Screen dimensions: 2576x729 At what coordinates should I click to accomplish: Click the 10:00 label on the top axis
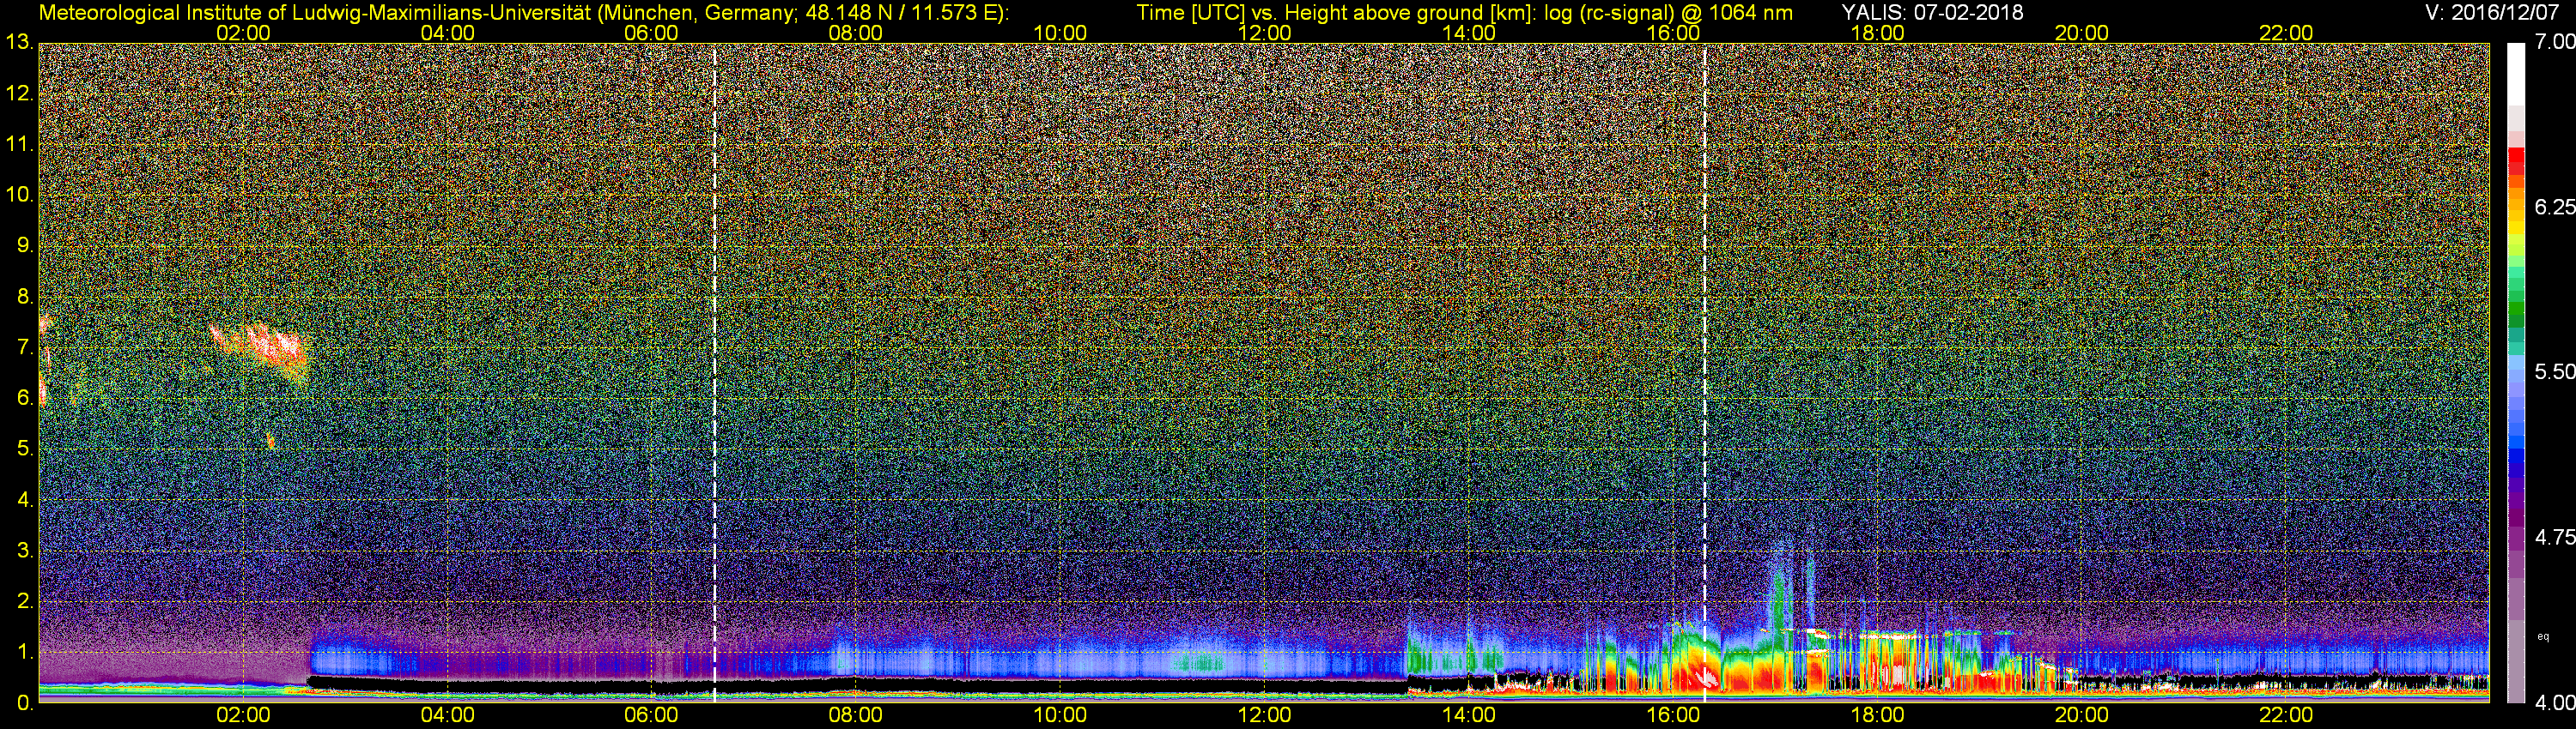click(x=1060, y=33)
